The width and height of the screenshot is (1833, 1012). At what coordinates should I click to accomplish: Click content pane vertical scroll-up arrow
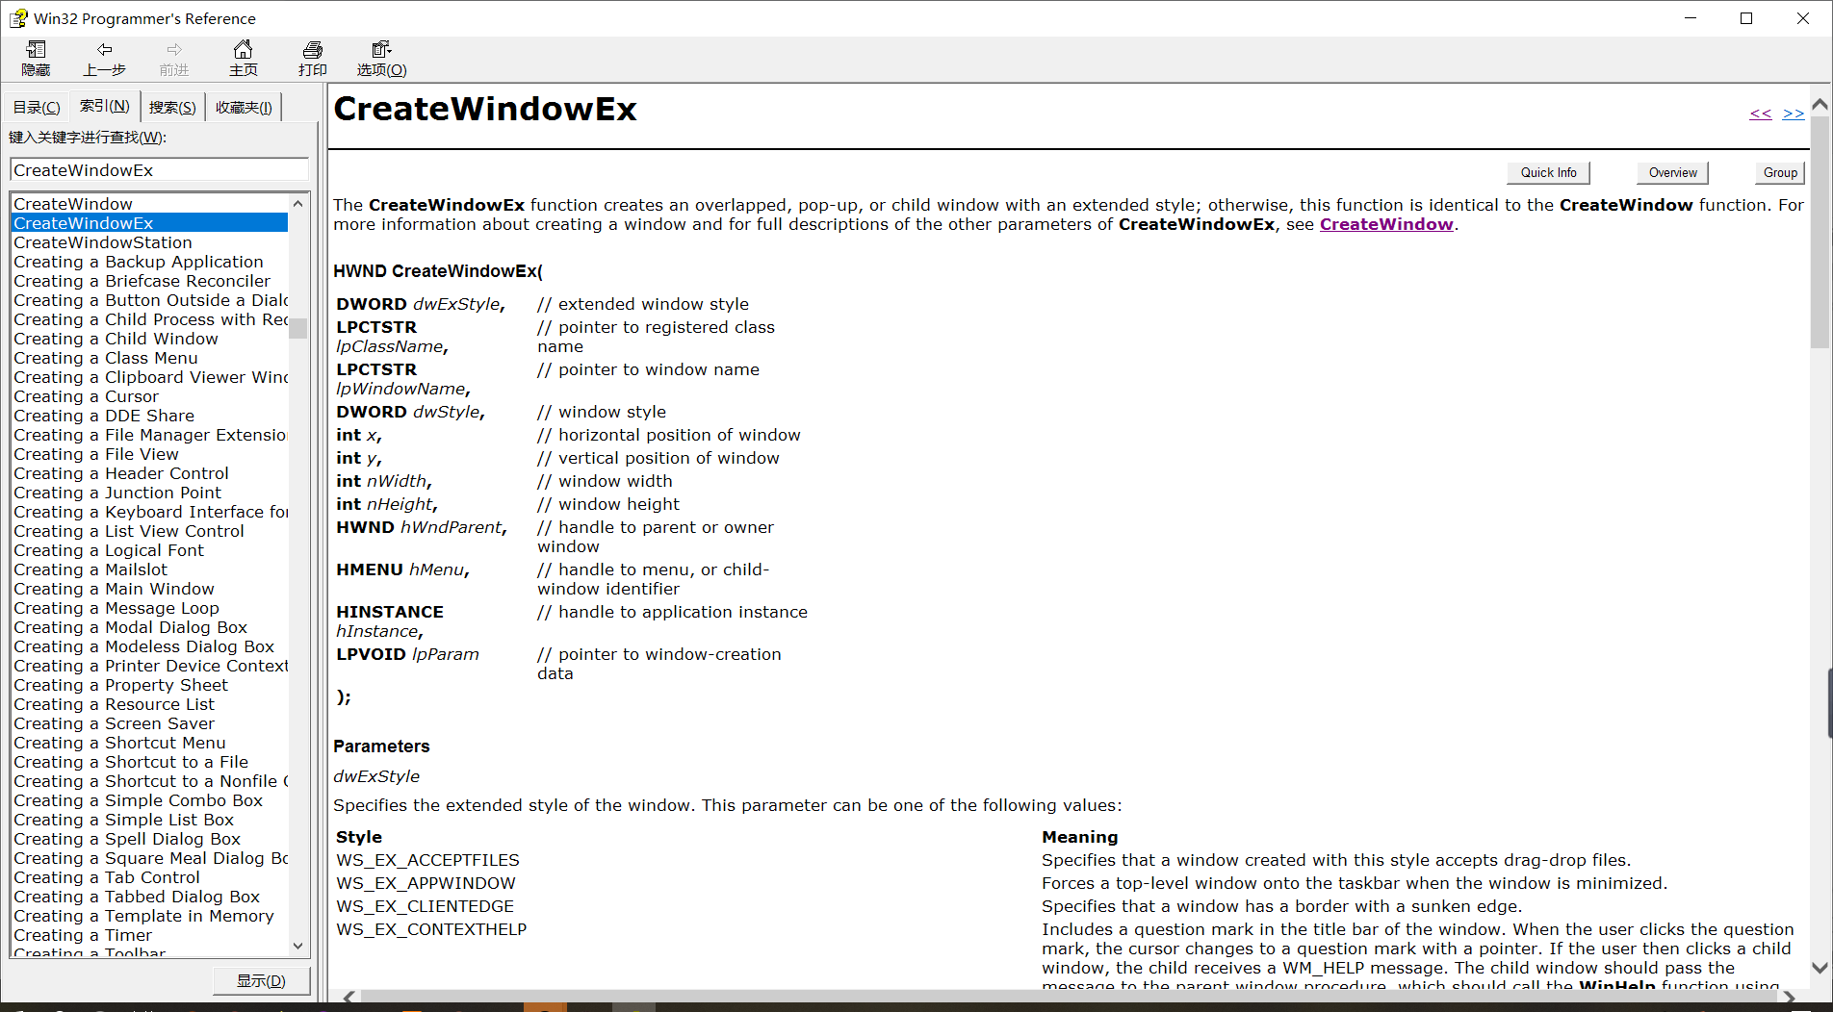pyautogui.click(x=1820, y=104)
